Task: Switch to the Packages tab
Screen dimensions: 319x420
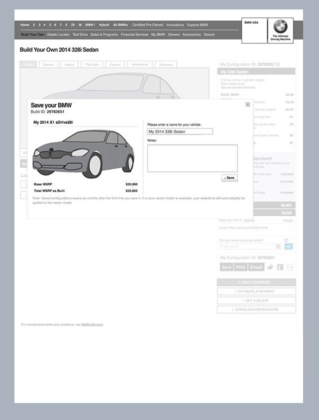Action: tap(92, 64)
